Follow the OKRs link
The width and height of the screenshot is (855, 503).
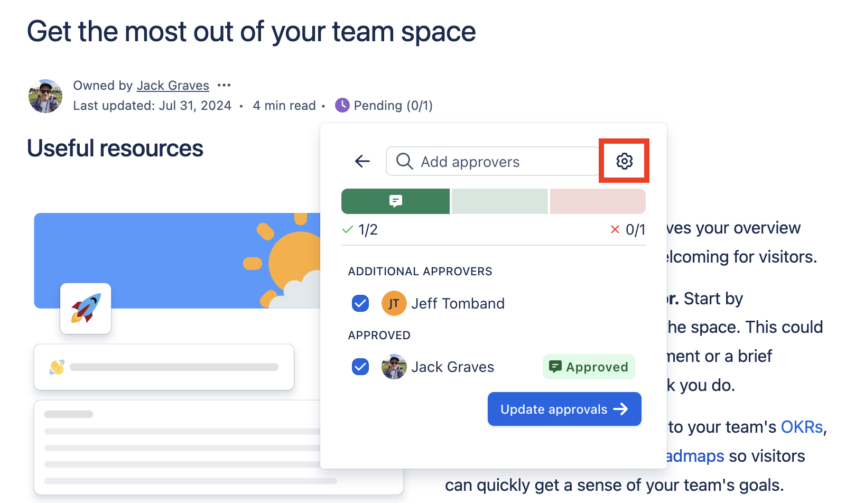click(x=802, y=427)
